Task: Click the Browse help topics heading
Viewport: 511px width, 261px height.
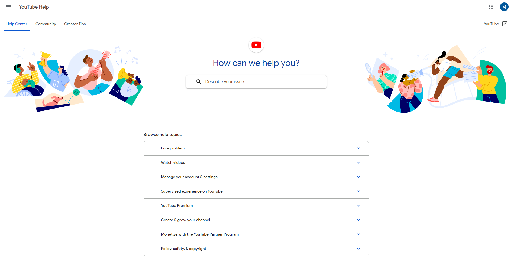Action: 163,135
